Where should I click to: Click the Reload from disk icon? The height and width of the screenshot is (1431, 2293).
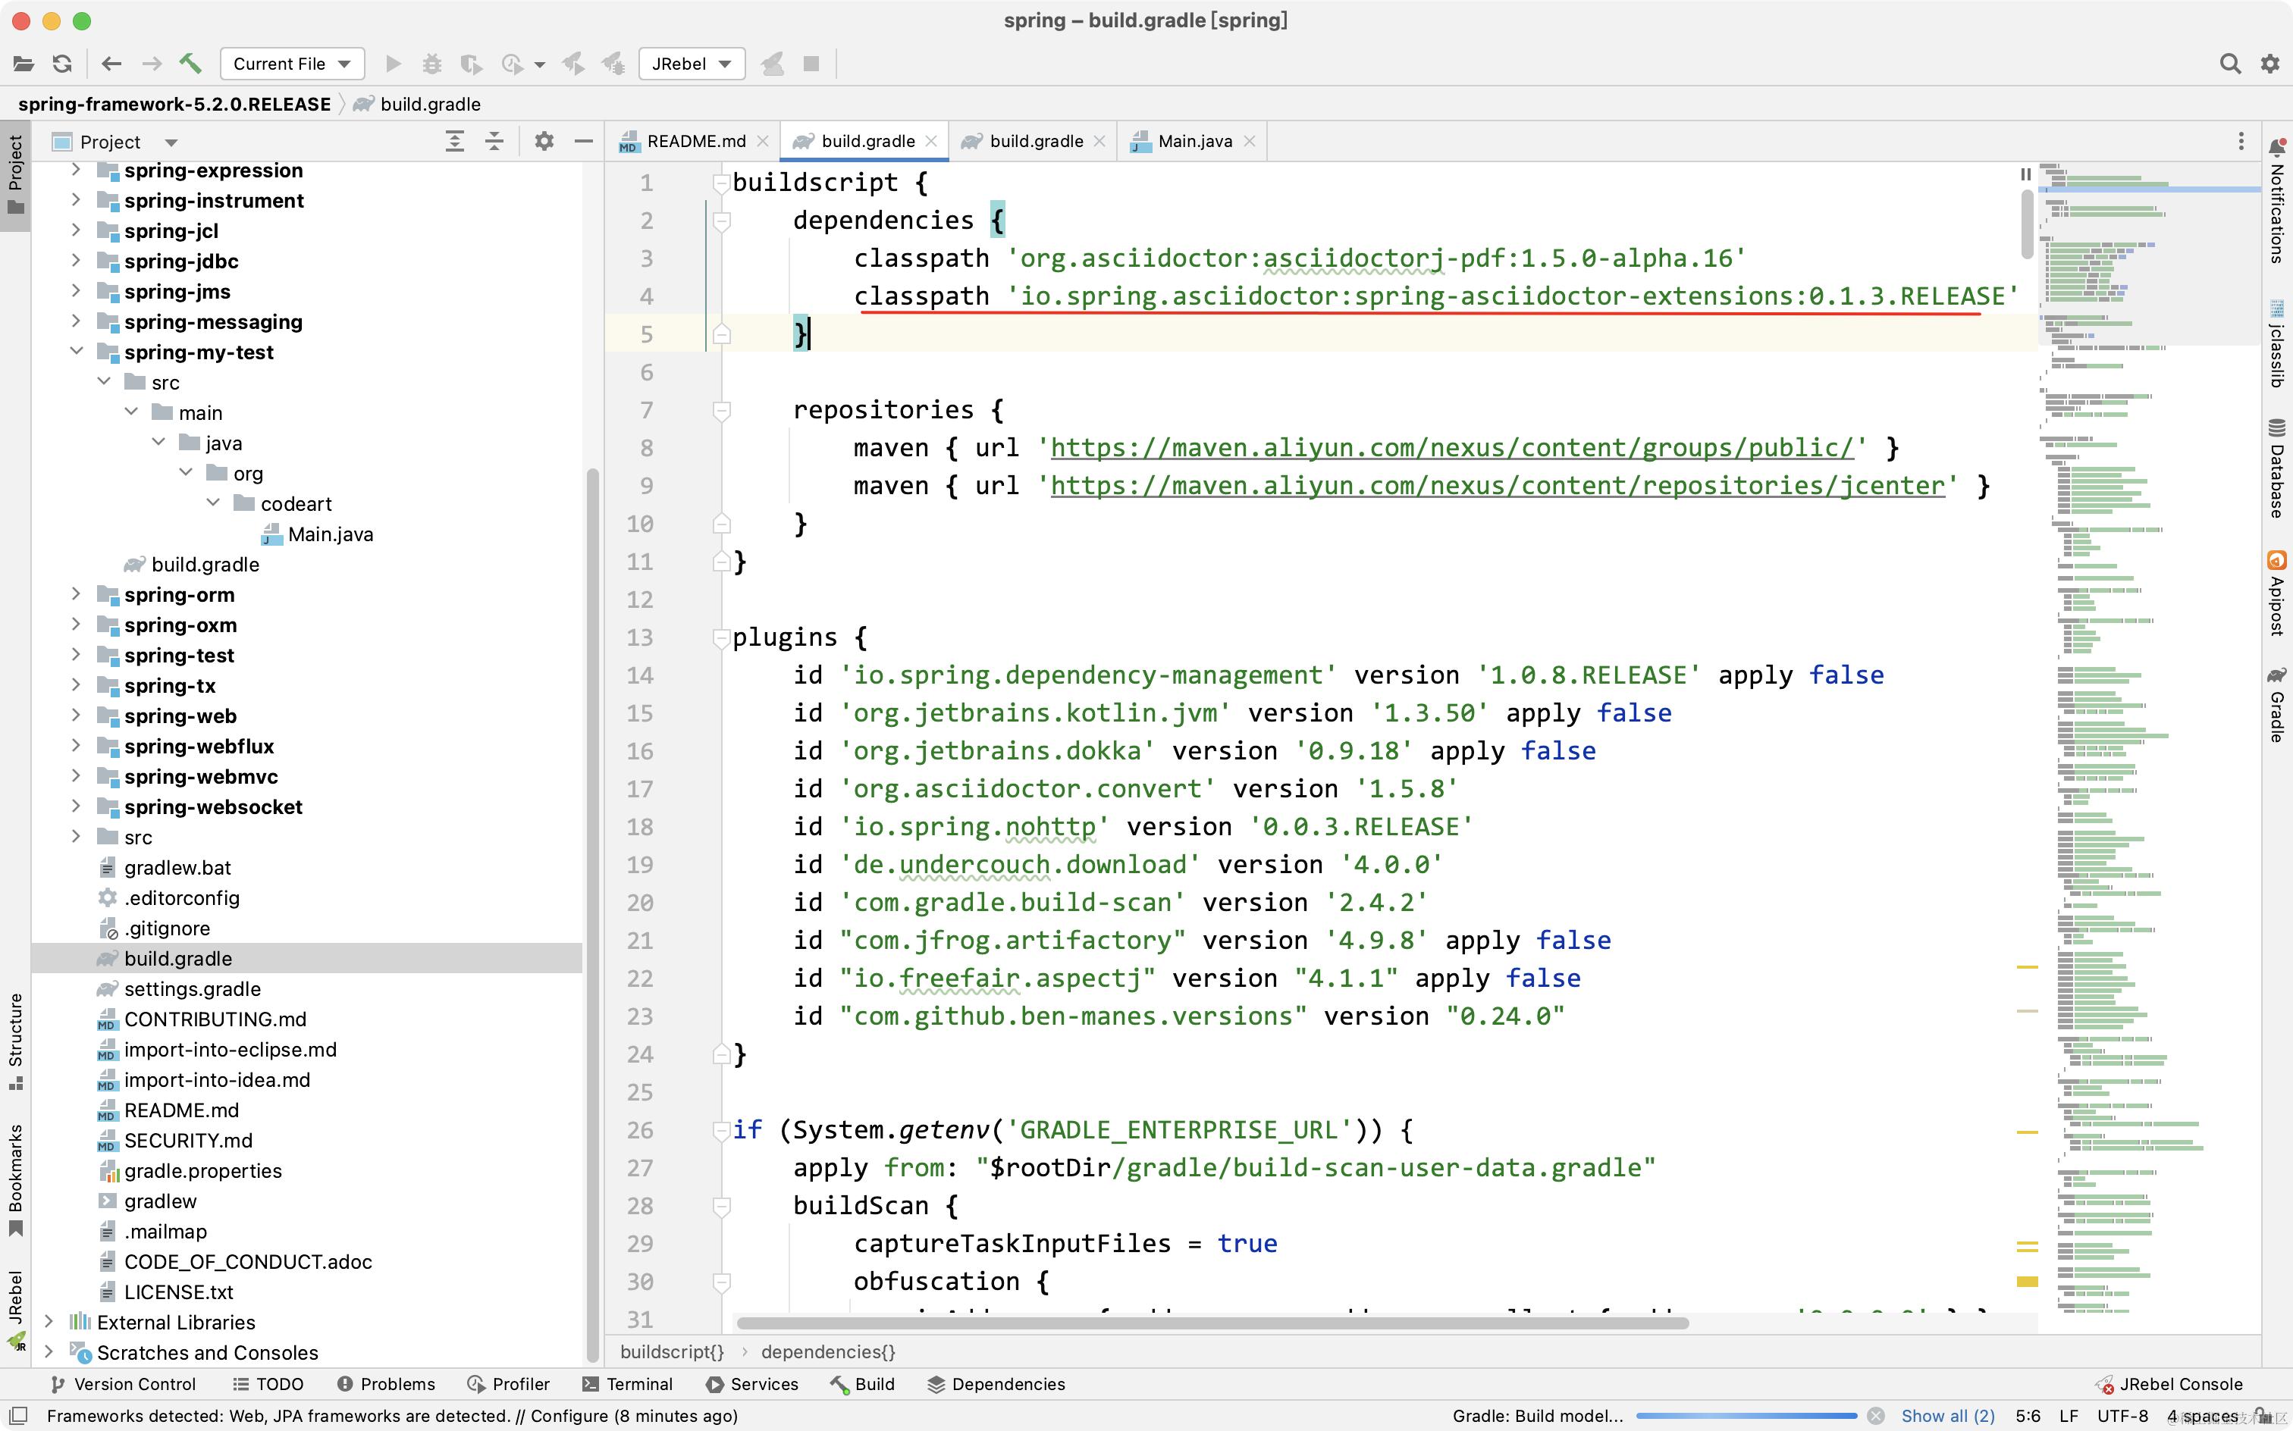pos(62,64)
